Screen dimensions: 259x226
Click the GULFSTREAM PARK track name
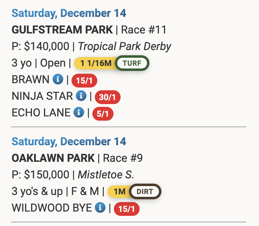62,30
